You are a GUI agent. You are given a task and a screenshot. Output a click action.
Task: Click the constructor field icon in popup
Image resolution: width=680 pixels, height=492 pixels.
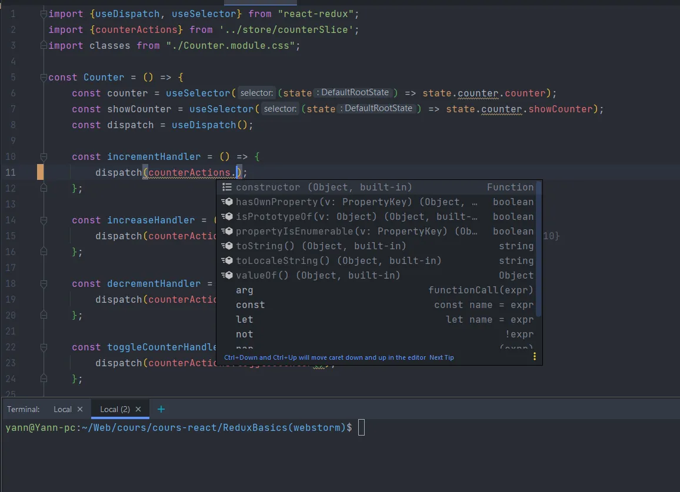point(227,188)
